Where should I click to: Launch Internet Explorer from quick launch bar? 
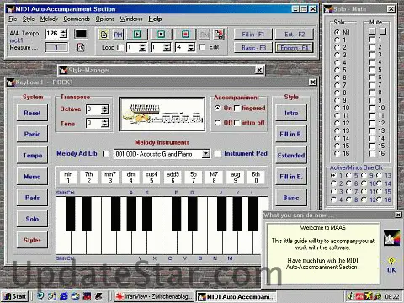[x=64, y=296]
